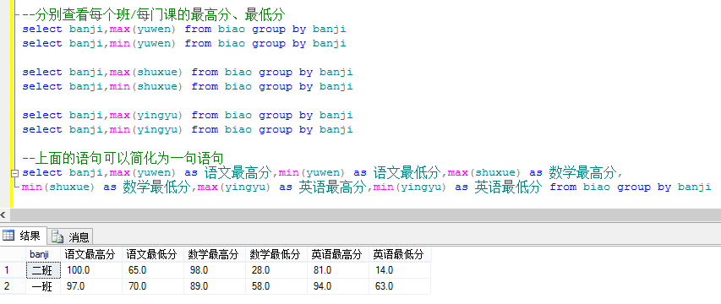Click the 89.0 cell
The height and width of the screenshot is (304, 721).
[215, 286]
